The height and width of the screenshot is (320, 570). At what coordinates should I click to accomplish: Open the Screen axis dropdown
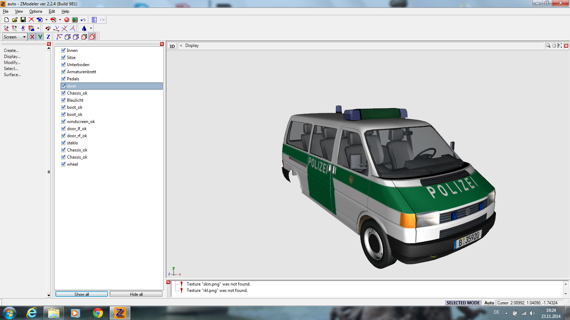tap(24, 37)
